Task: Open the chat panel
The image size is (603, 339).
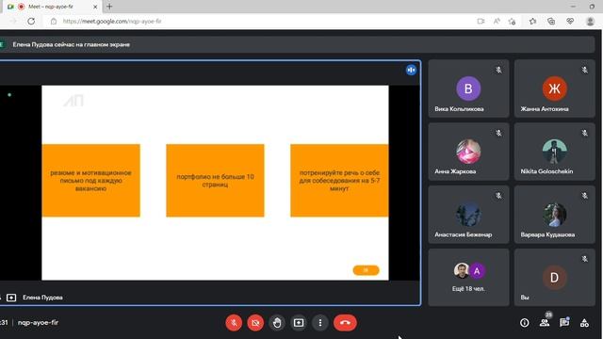Action: pyautogui.click(x=564, y=323)
